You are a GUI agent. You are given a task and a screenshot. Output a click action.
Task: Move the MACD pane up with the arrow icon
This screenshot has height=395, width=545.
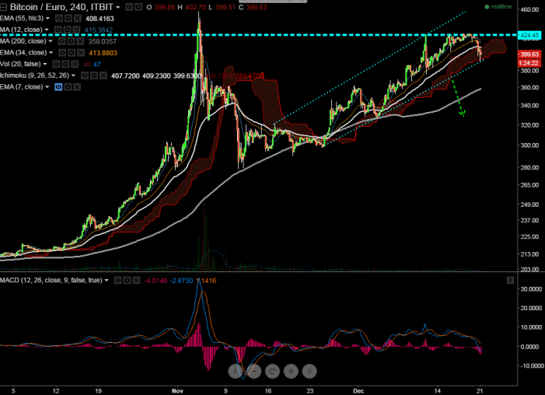(x=510, y=280)
